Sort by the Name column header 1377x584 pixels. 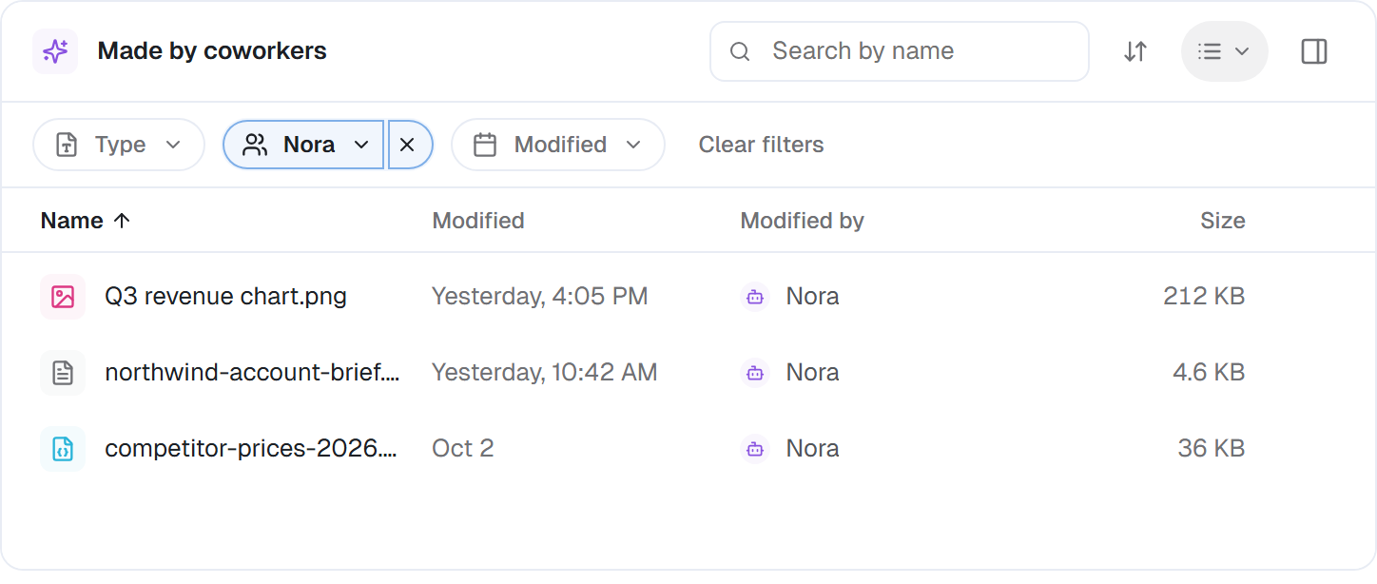pos(86,221)
